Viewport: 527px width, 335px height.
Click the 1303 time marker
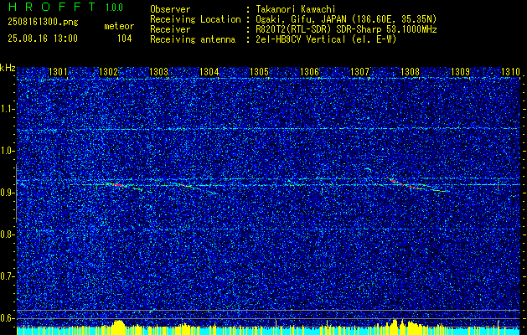pos(158,72)
